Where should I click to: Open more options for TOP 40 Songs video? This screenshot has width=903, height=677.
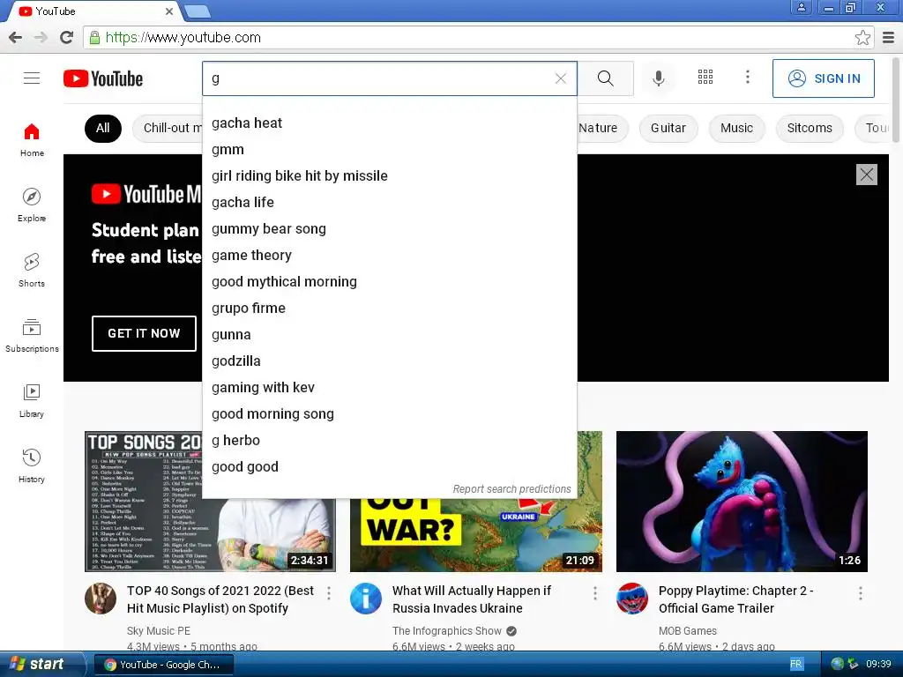(329, 593)
